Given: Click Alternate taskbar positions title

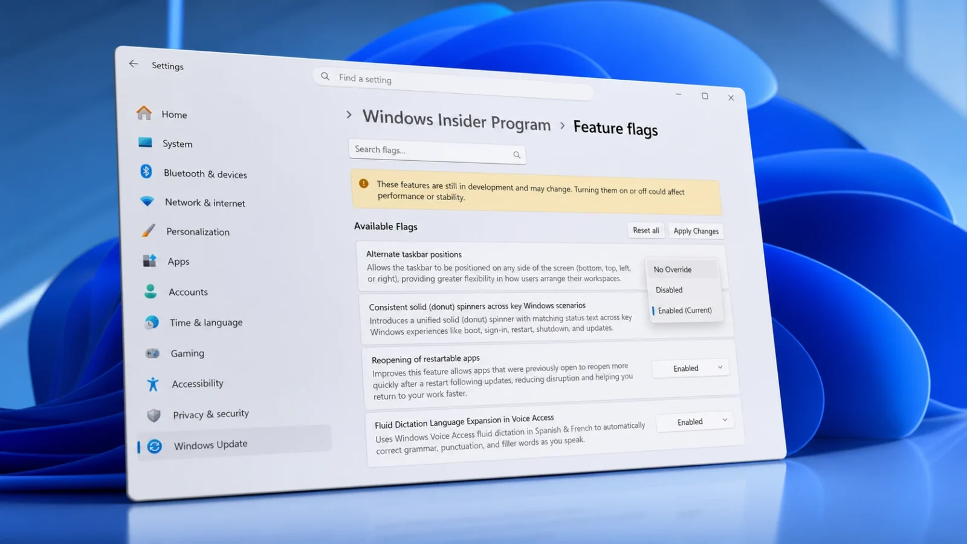Looking at the screenshot, I should coord(414,254).
